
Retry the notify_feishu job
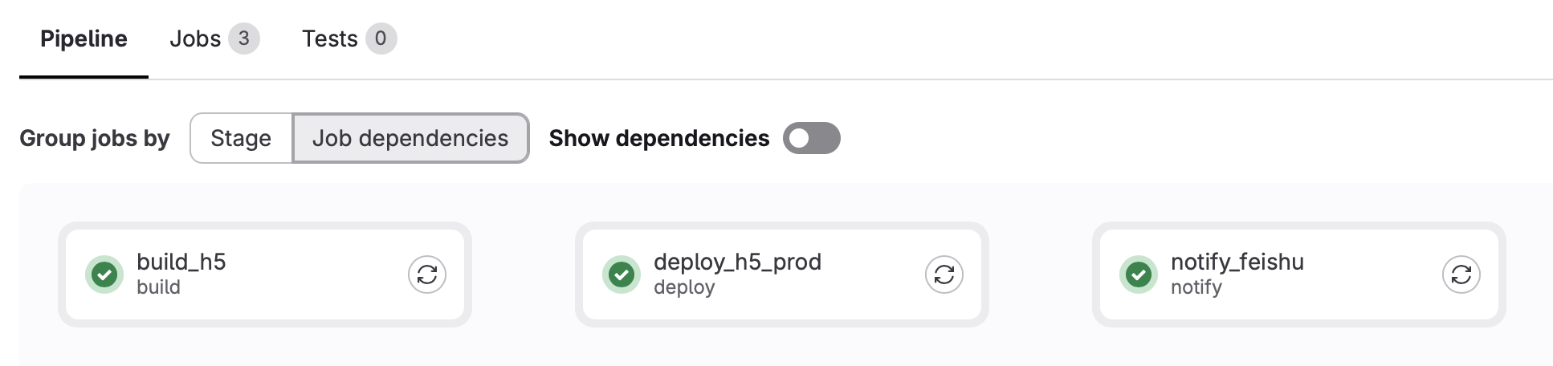(1461, 274)
